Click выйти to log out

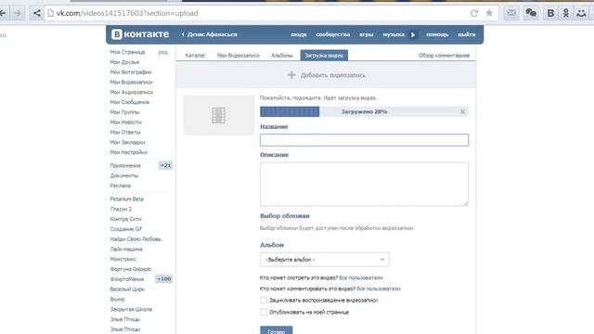point(466,34)
